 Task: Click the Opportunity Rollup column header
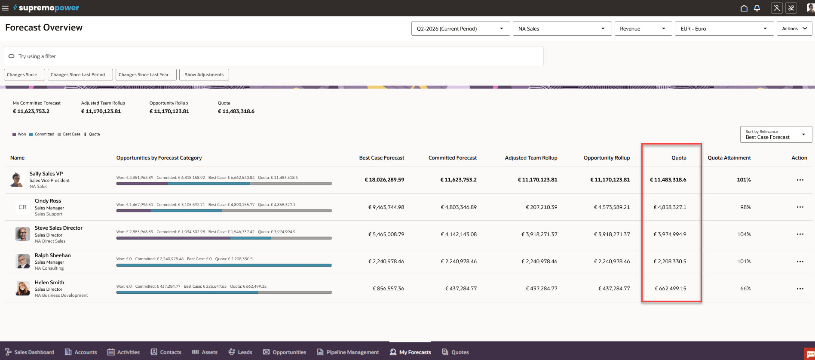607,158
